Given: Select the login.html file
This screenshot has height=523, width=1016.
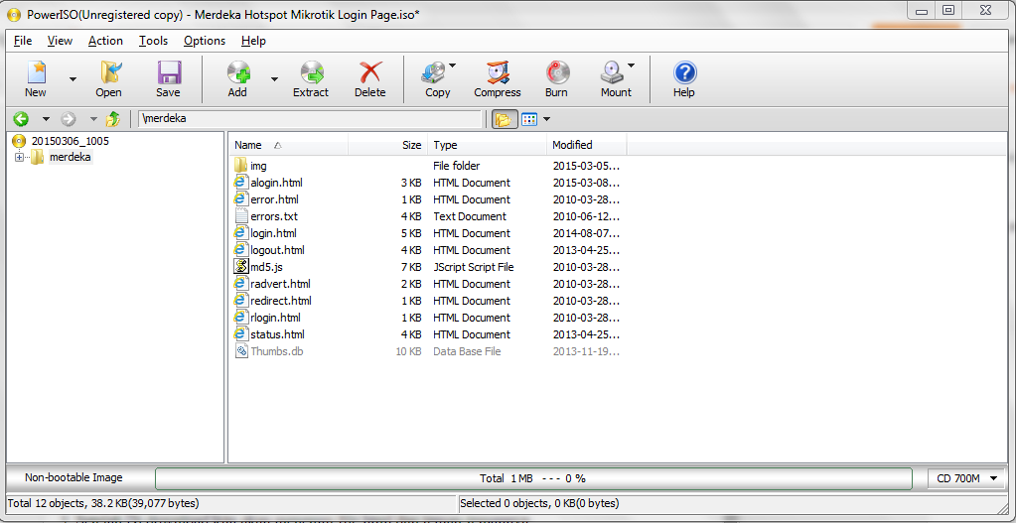Looking at the screenshot, I should tap(273, 233).
